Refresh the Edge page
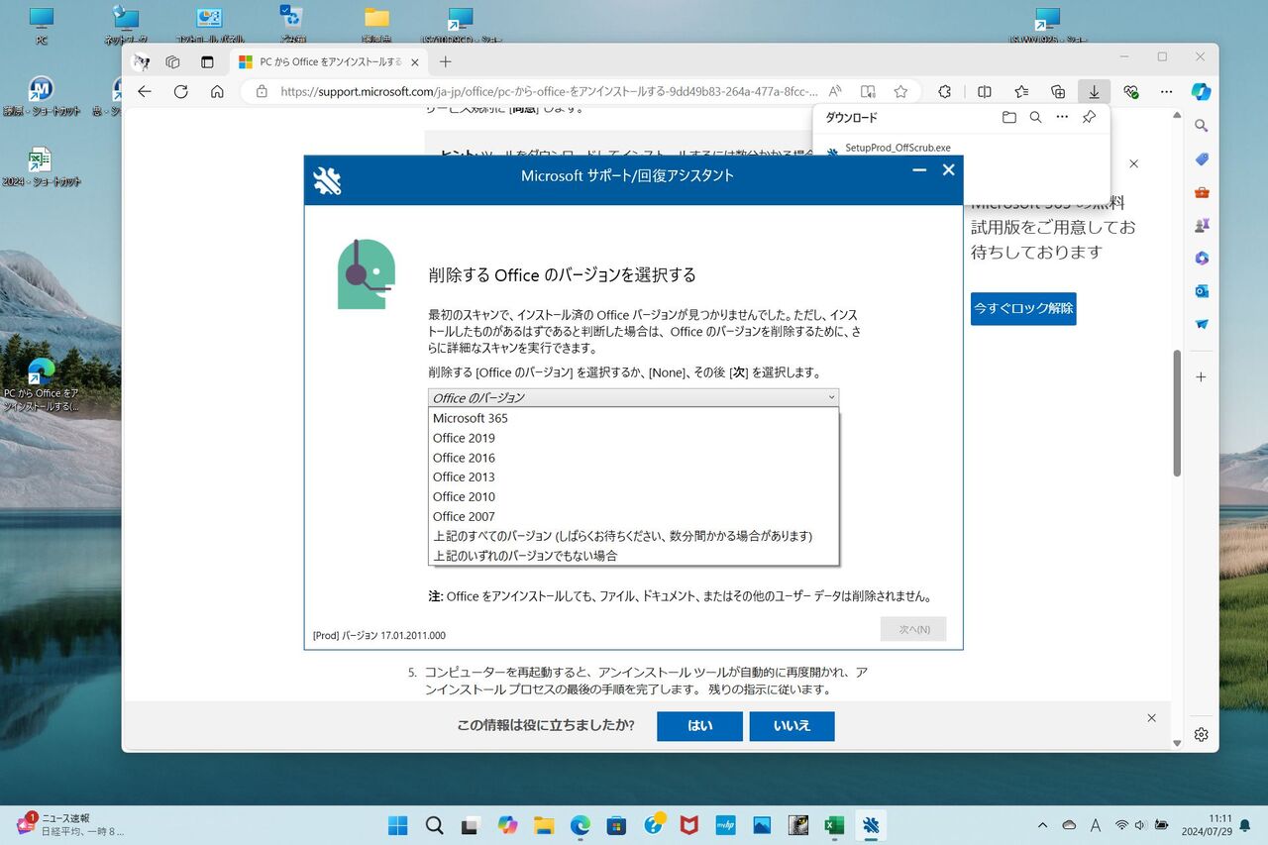1268x845 pixels. [180, 91]
